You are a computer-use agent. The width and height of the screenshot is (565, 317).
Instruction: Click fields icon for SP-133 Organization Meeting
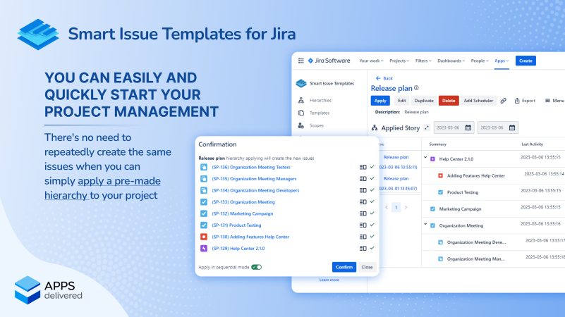[363, 202]
